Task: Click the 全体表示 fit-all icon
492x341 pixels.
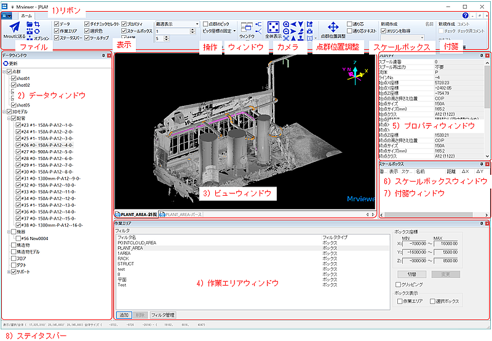Action: [273, 27]
